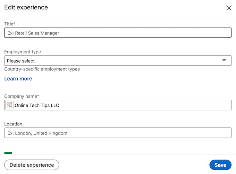Click the 'Country-specific employment types' text
The width and height of the screenshot is (236, 174).
[x=42, y=69]
